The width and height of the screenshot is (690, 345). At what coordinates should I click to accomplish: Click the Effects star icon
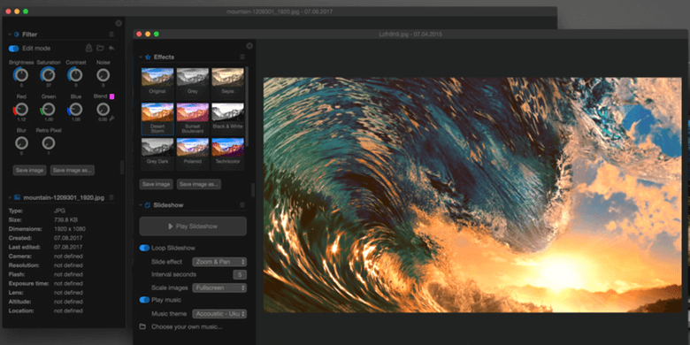coord(148,57)
